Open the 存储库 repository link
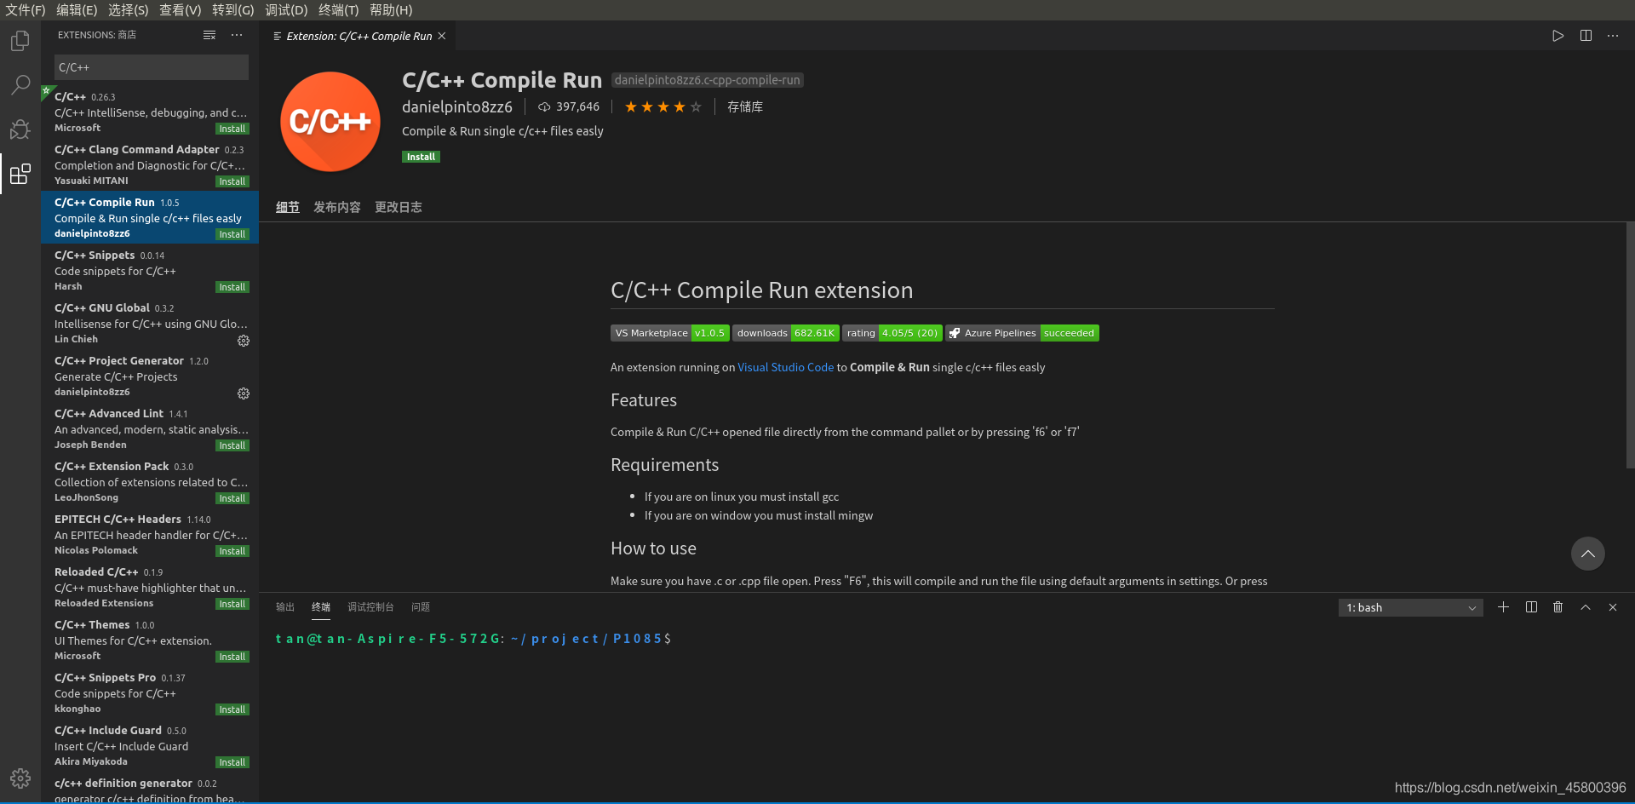 coord(745,106)
